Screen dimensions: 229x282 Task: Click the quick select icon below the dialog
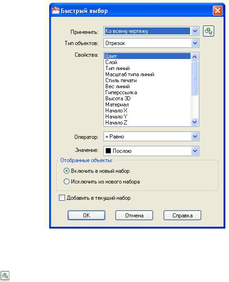click(x=5, y=275)
